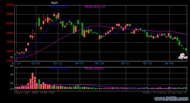Image resolution: width=190 pixels, height=103 pixels.
Task: Select the 06-08 date label
Action: (x=169, y=63)
